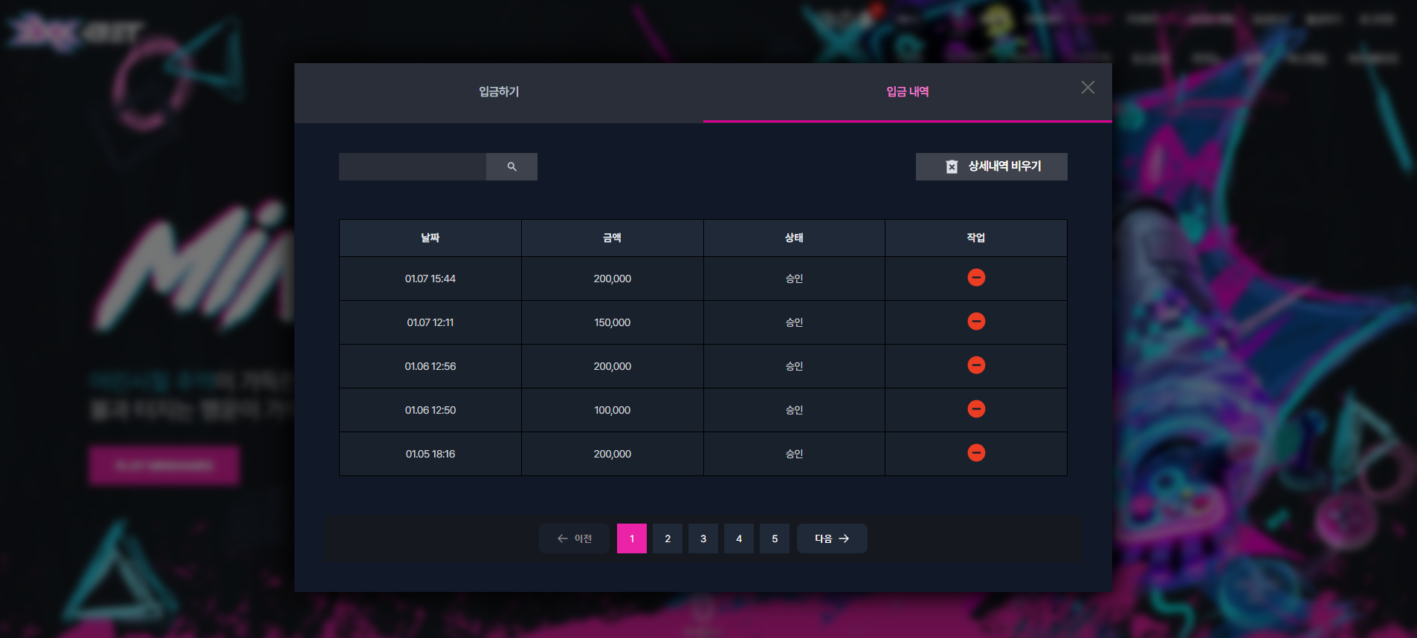
Task: Delete the 01.07 15:44 deposit record
Action: [x=976, y=278]
